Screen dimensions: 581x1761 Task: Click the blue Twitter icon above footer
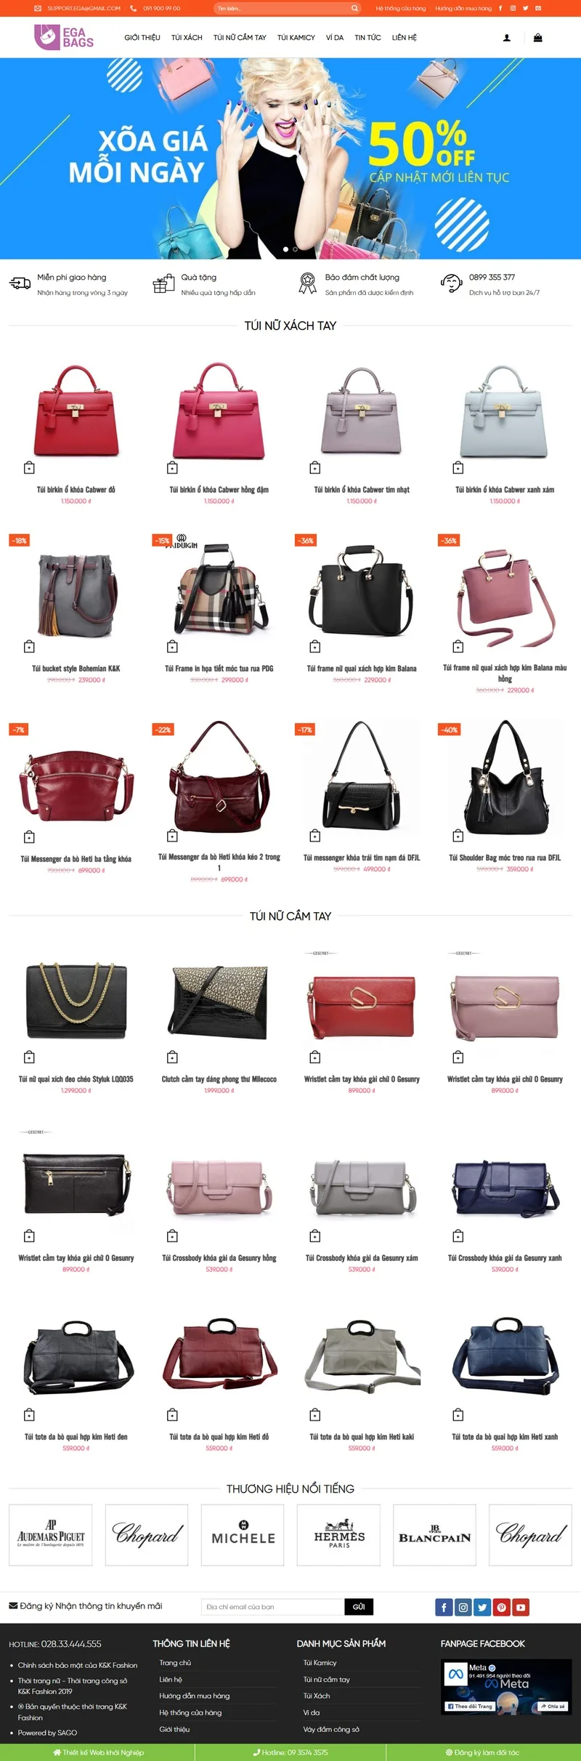(482, 1607)
